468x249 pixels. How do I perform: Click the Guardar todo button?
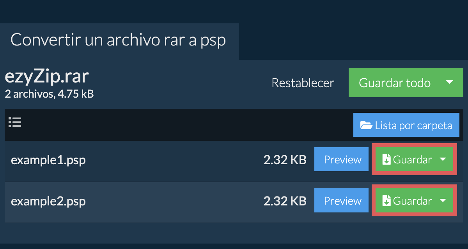[394, 83]
